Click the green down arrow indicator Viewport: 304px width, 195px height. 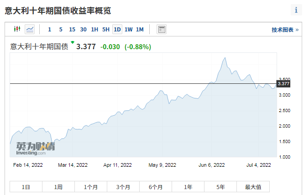pyautogui.click(x=72, y=42)
